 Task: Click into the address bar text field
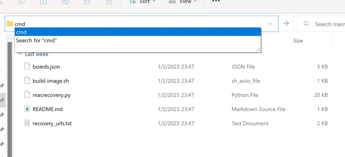coord(139,24)
